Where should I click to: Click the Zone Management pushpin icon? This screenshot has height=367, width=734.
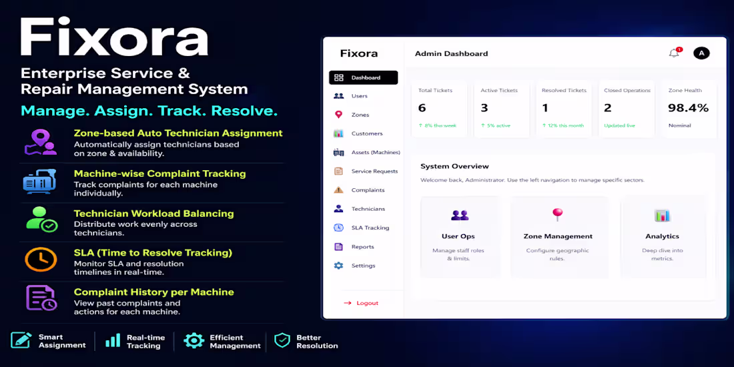coord(557,214)
